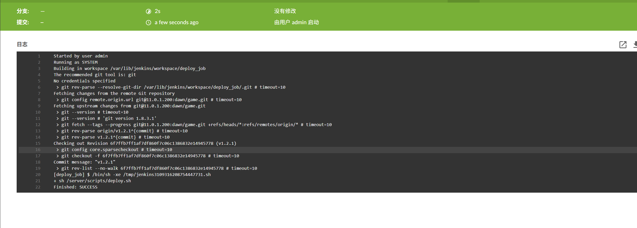Select '+ sh /server/scripts/deploy.sh' line
The width and height of the screenshot is (637, 228).
(92, 181)
